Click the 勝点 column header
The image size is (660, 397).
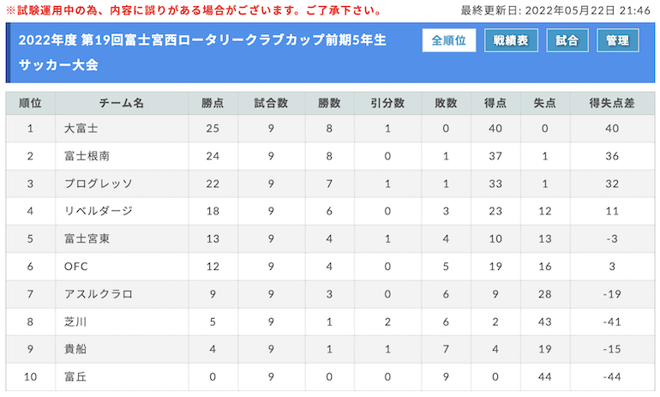(x=213, y=103)
